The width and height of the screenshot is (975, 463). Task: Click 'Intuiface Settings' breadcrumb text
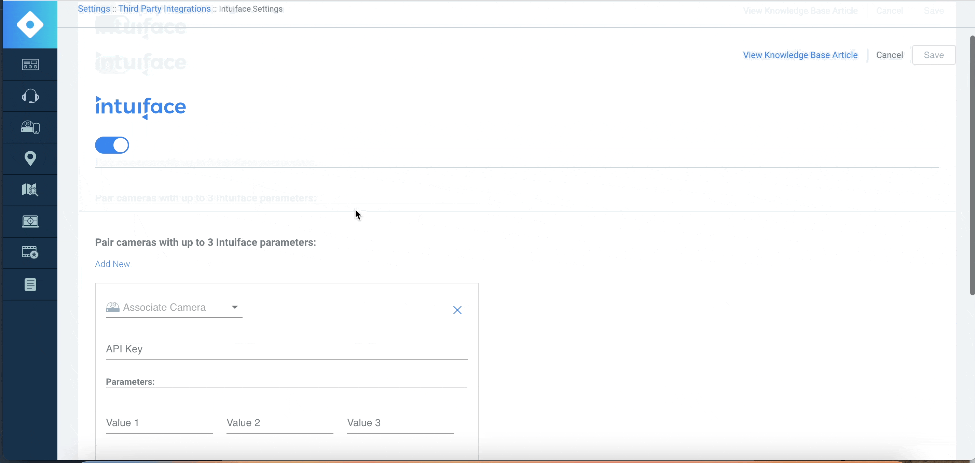point(250,9)
